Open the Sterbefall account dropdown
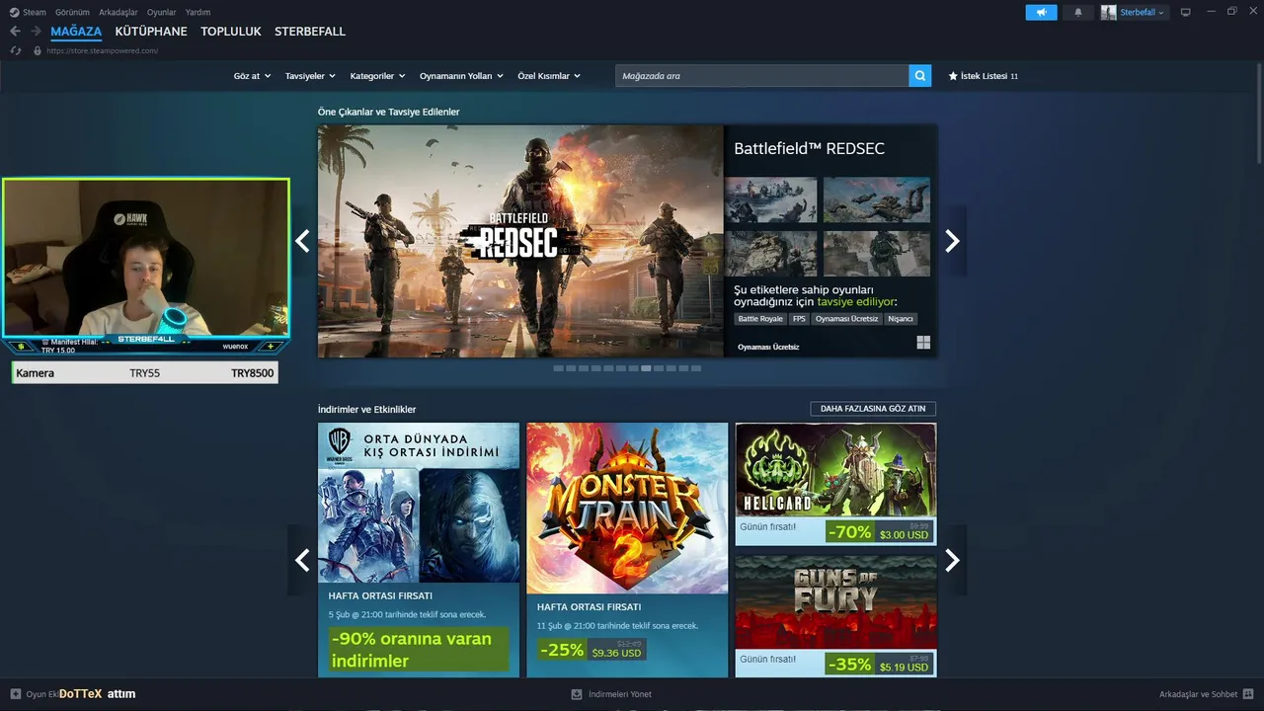The width and height of the screenshot is (1264, 711). tap(1142, 12)
